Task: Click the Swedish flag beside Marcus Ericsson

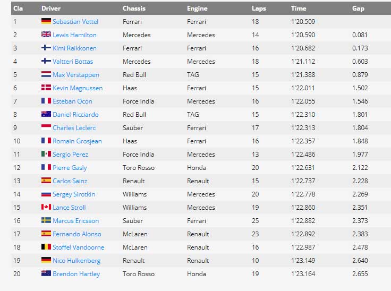Action: (x=46, y=220)
